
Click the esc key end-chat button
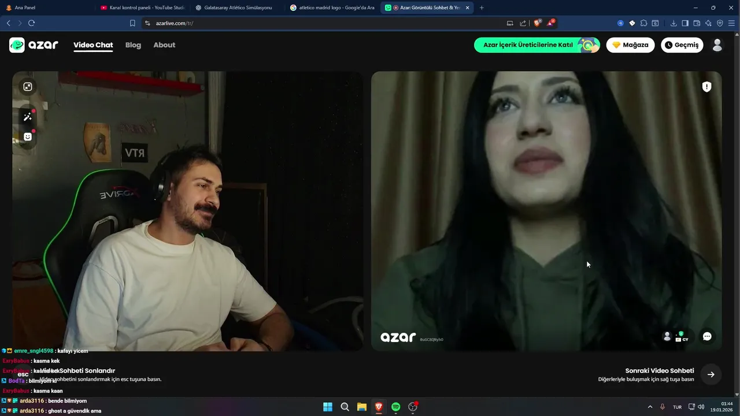[x=23, y=374]
